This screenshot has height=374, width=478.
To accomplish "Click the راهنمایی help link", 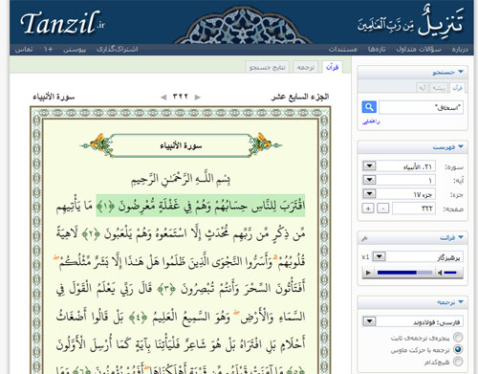I will point(371,121).
